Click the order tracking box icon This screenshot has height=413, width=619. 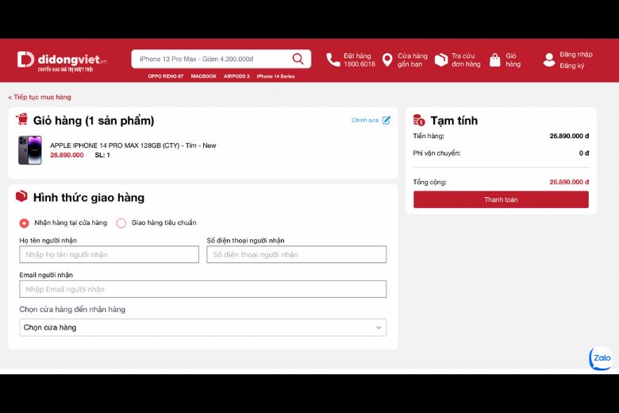click(441, 60)
